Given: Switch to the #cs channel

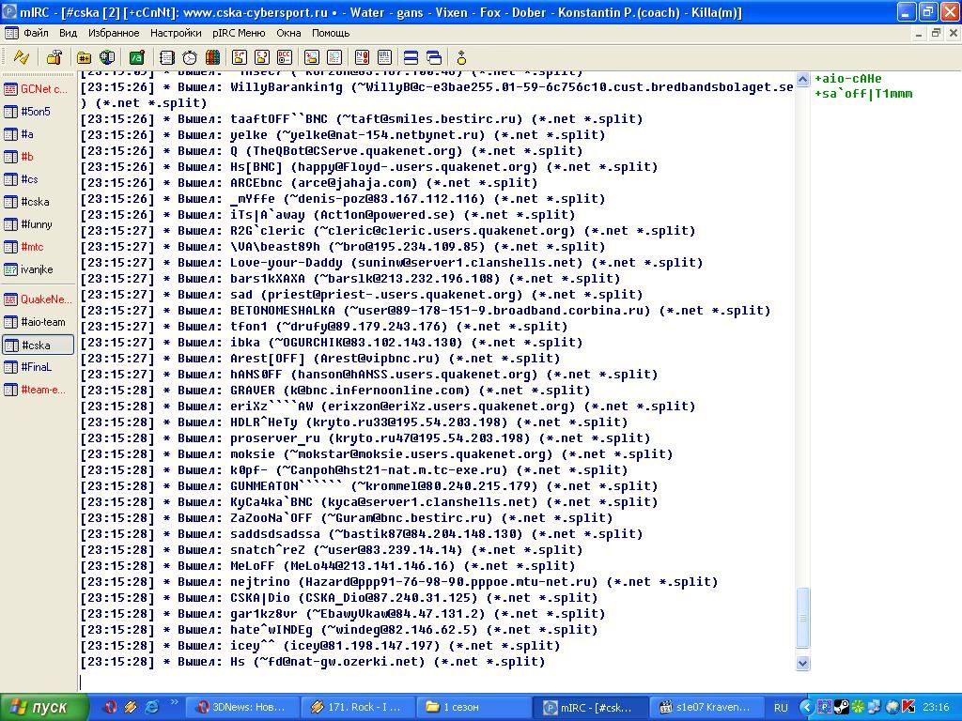Looking at the screenshot, I should pos(38,179).
